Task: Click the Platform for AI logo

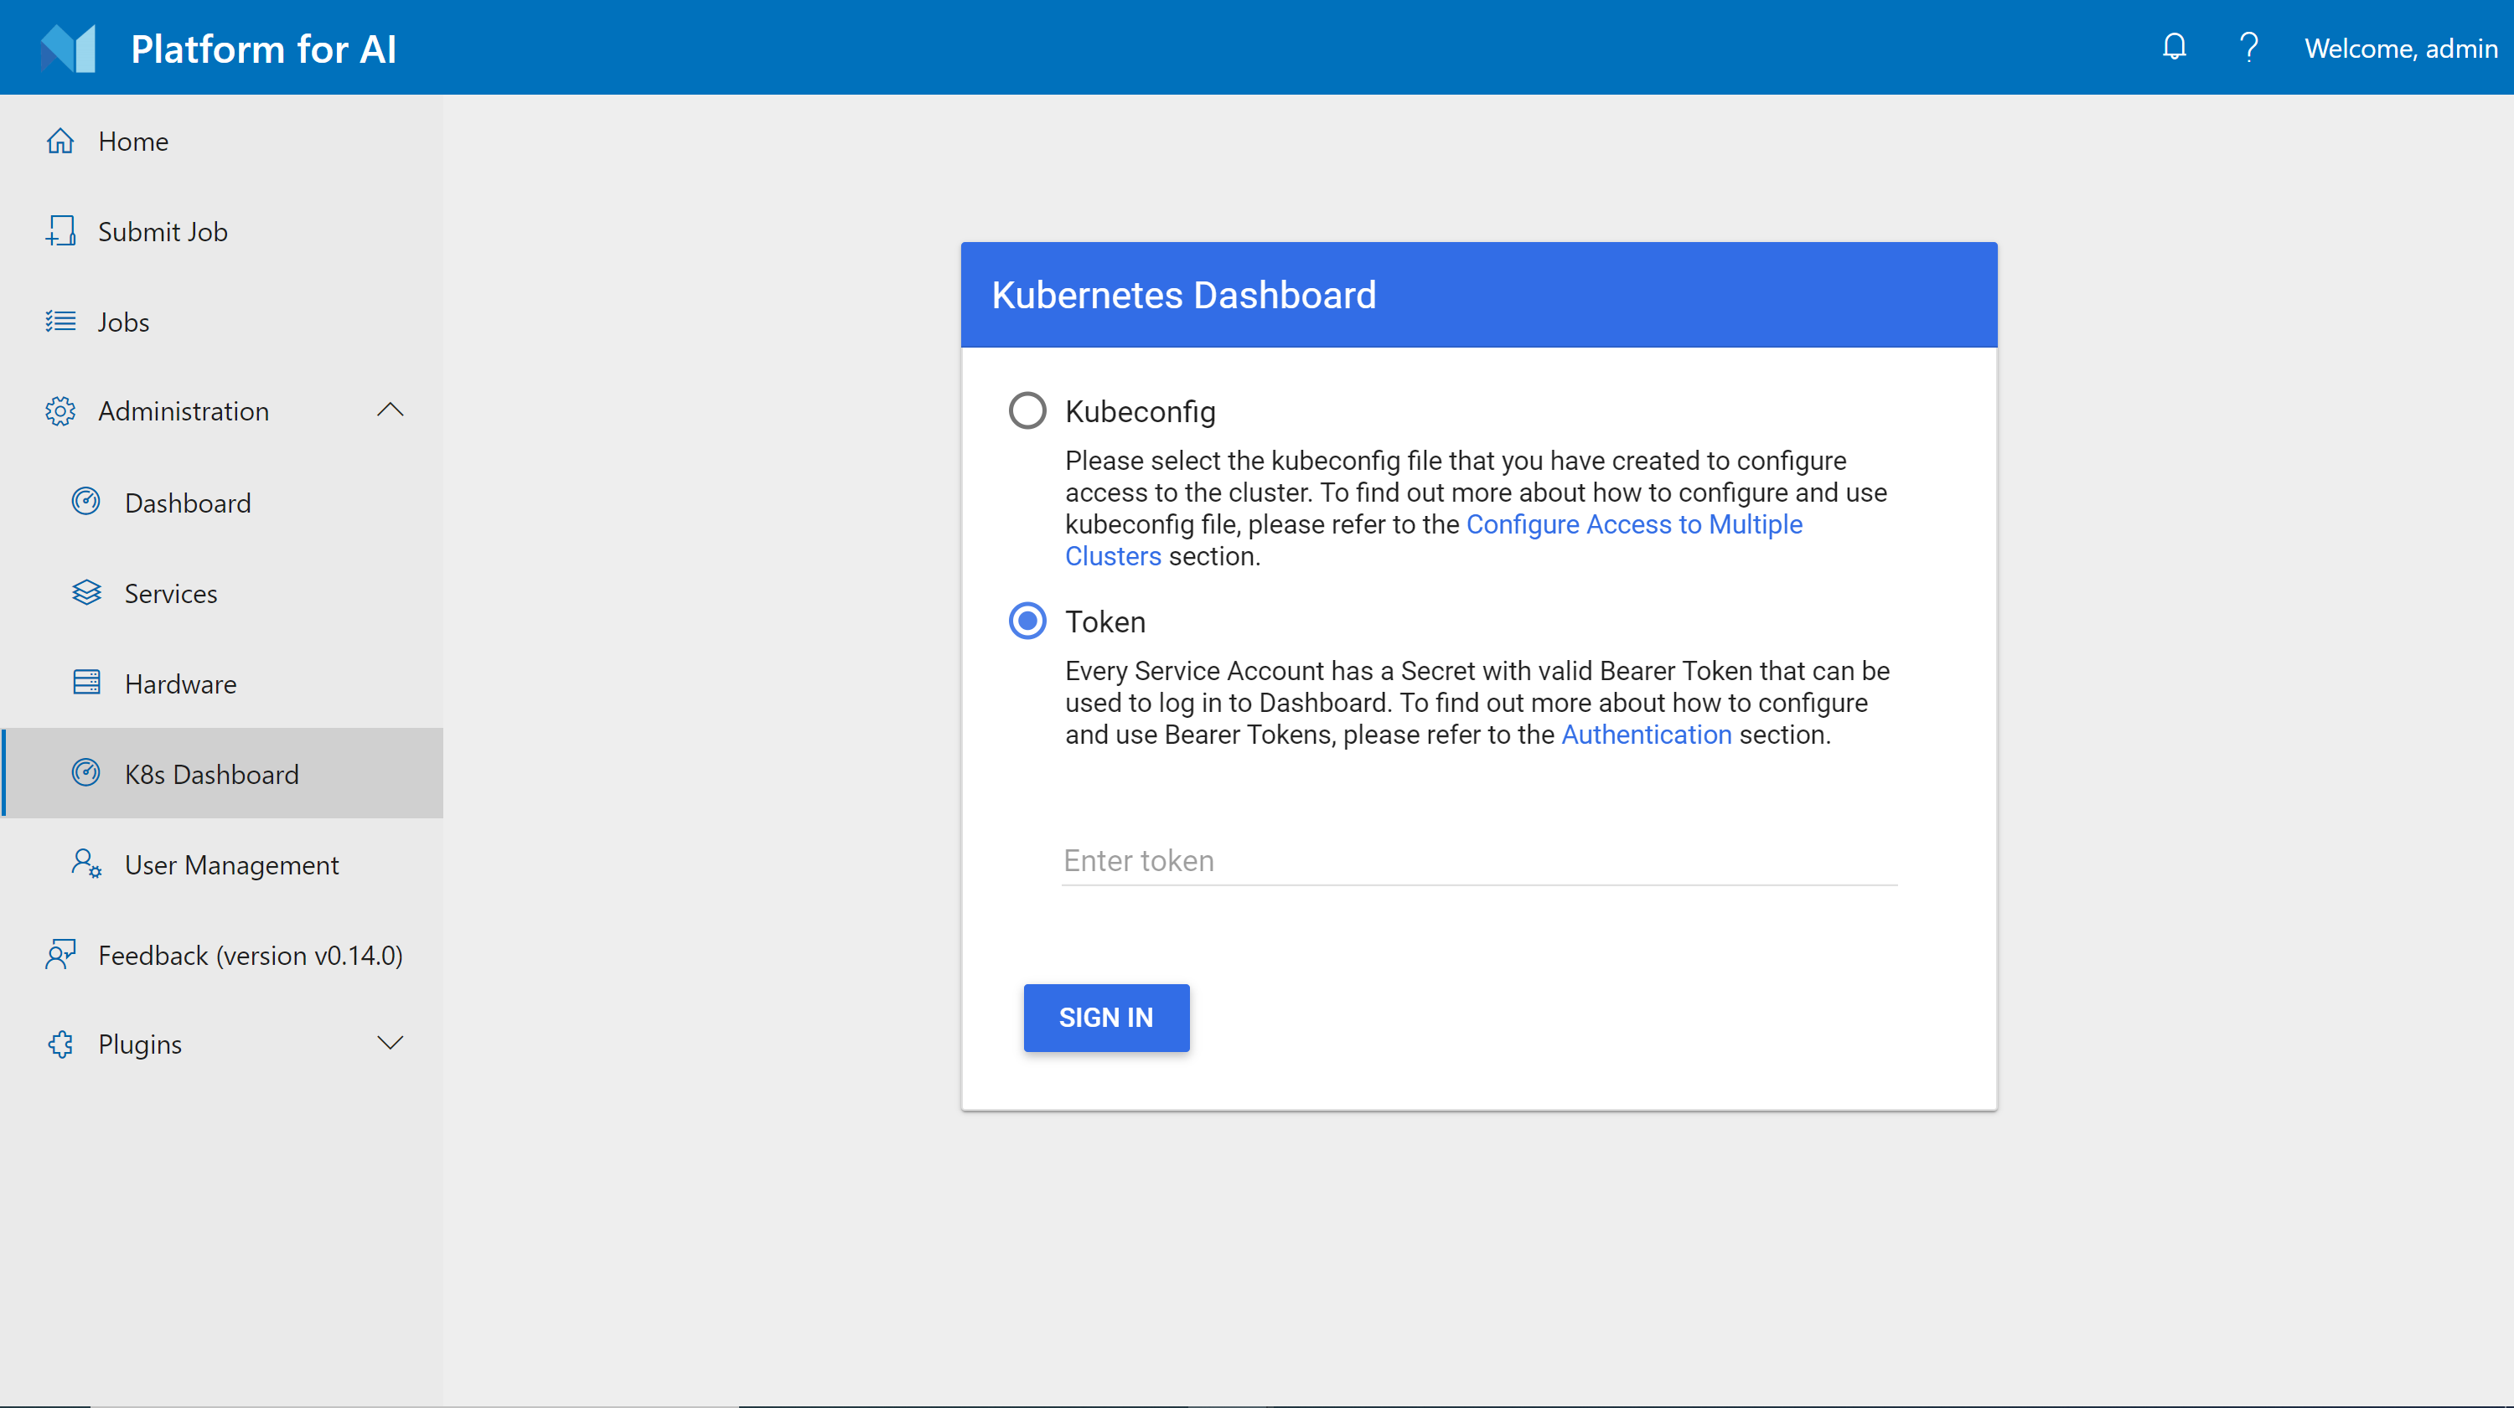Action: [69, 48]
